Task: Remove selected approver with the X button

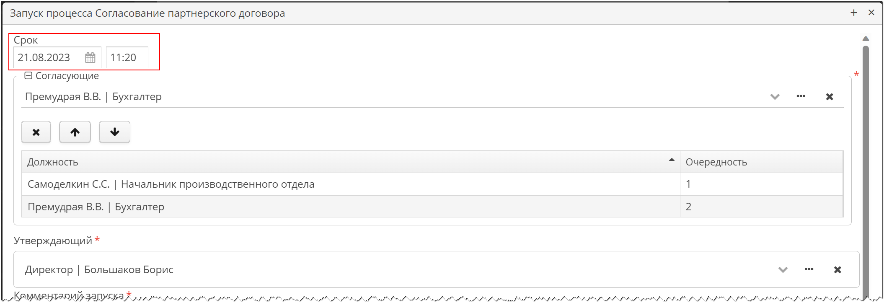Action: coord(36,132)
